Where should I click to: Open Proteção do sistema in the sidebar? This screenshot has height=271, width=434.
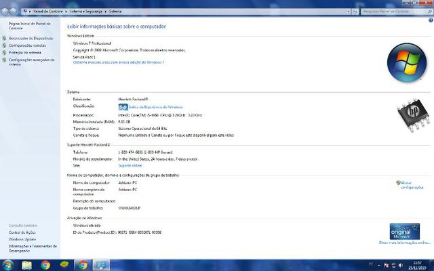[25, 53]
